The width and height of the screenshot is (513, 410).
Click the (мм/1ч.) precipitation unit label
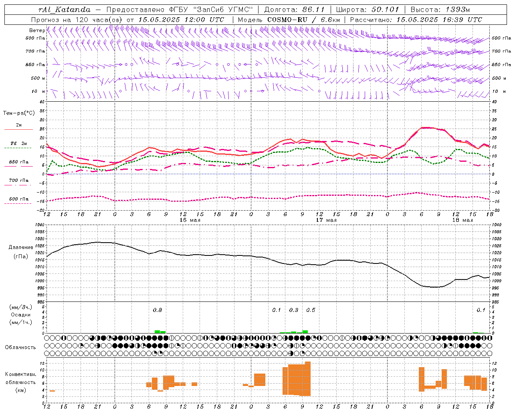(x=21, y=323)
